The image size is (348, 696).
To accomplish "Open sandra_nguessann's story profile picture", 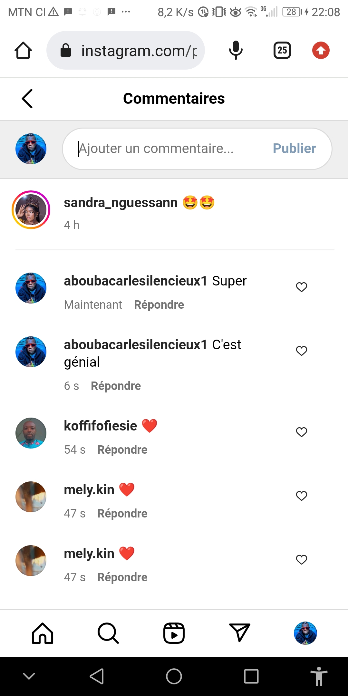I will (x=31, y=210).
